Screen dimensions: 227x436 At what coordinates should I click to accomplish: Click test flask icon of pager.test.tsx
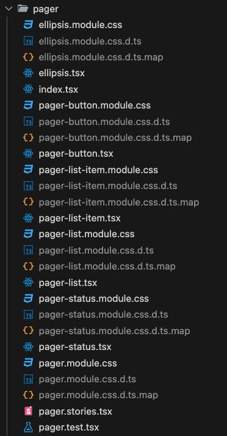[28, 427]
